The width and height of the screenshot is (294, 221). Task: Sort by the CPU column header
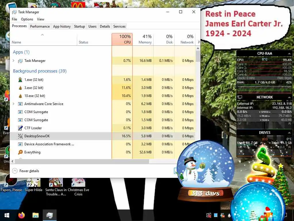(122, 39)
